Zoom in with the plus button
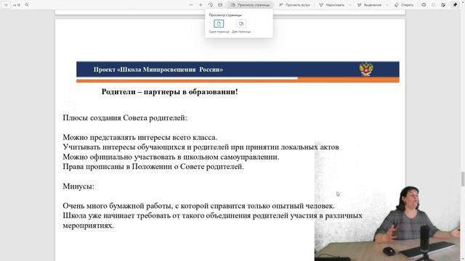The height and width of the screenshot is (261, 465). [201, 5]
